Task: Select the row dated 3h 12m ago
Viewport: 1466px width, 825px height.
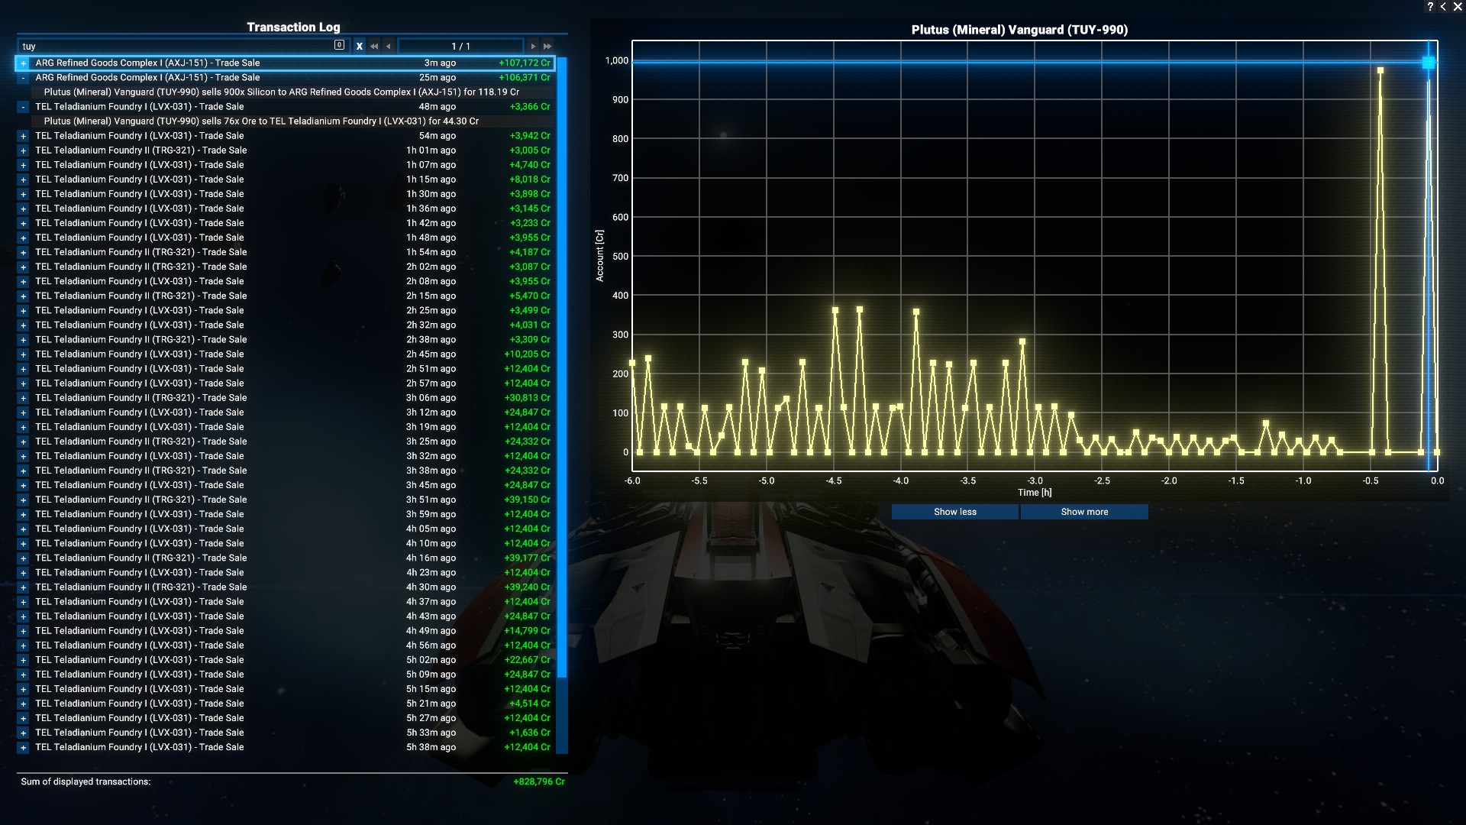Action: [x=286, y=412]
